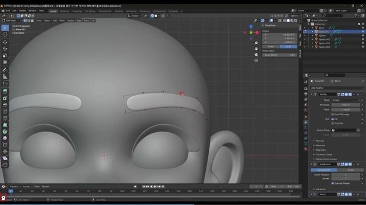Hide the Sphere object in the outliner
Viewport: 366px width, 205px height.
(363, 35)
